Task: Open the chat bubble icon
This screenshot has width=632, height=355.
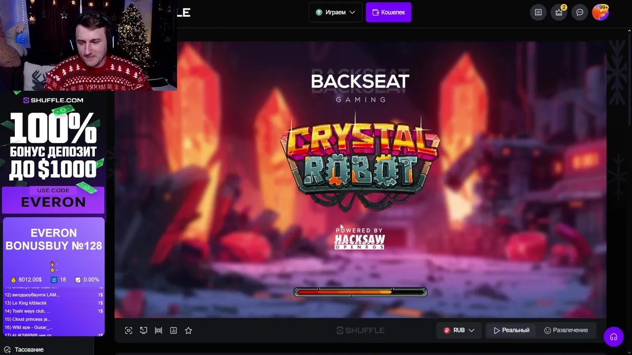Action: pos(580,12)
